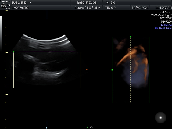The image size is (172, 129).
Task: Click the green corner dot of the 2D ROI box
Action: pos(13,52)
